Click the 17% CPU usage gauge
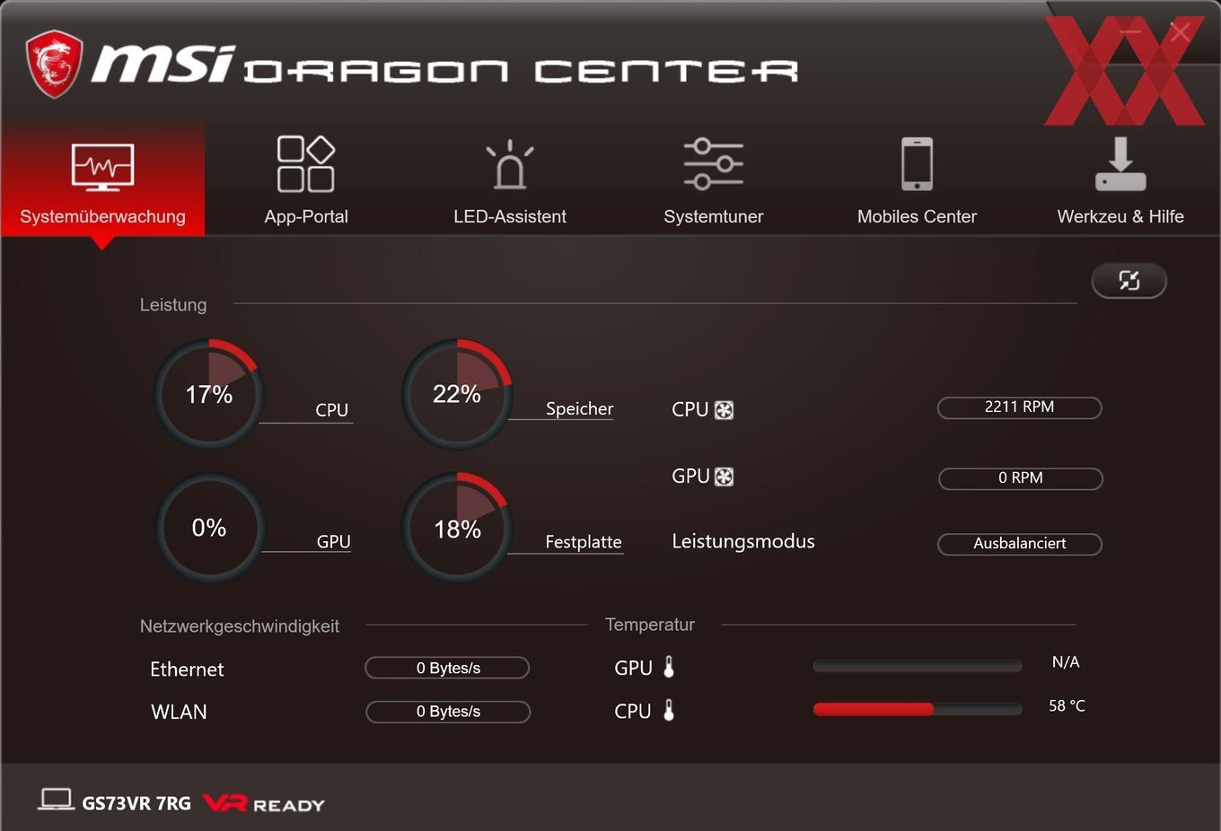The width and height of the screenshot is (1221, 831). pos(208,394)
